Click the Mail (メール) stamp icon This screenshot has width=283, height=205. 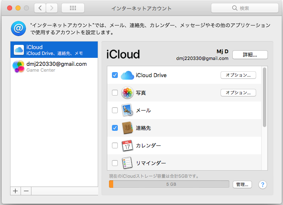coord(127,110)
